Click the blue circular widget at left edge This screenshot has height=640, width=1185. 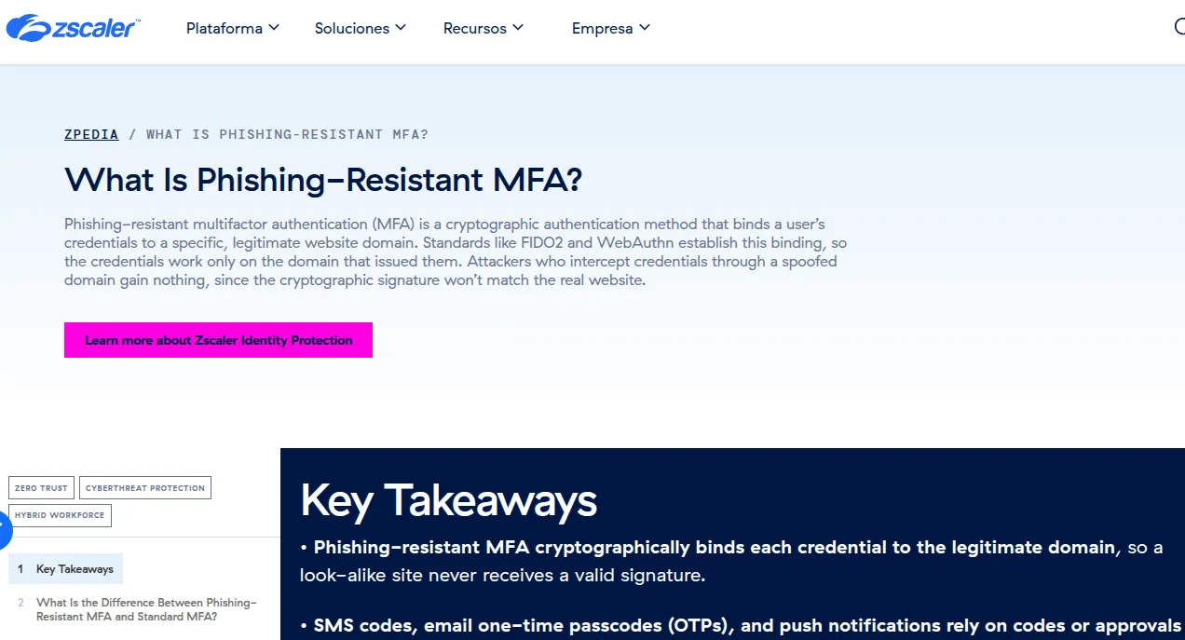pos(5,530)
